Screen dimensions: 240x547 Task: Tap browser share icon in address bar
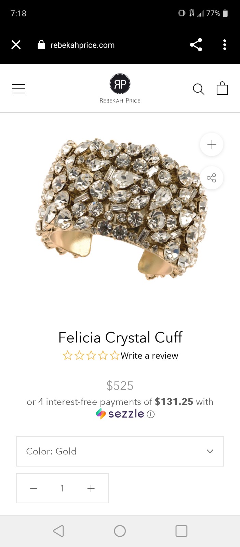click(196, 45)
